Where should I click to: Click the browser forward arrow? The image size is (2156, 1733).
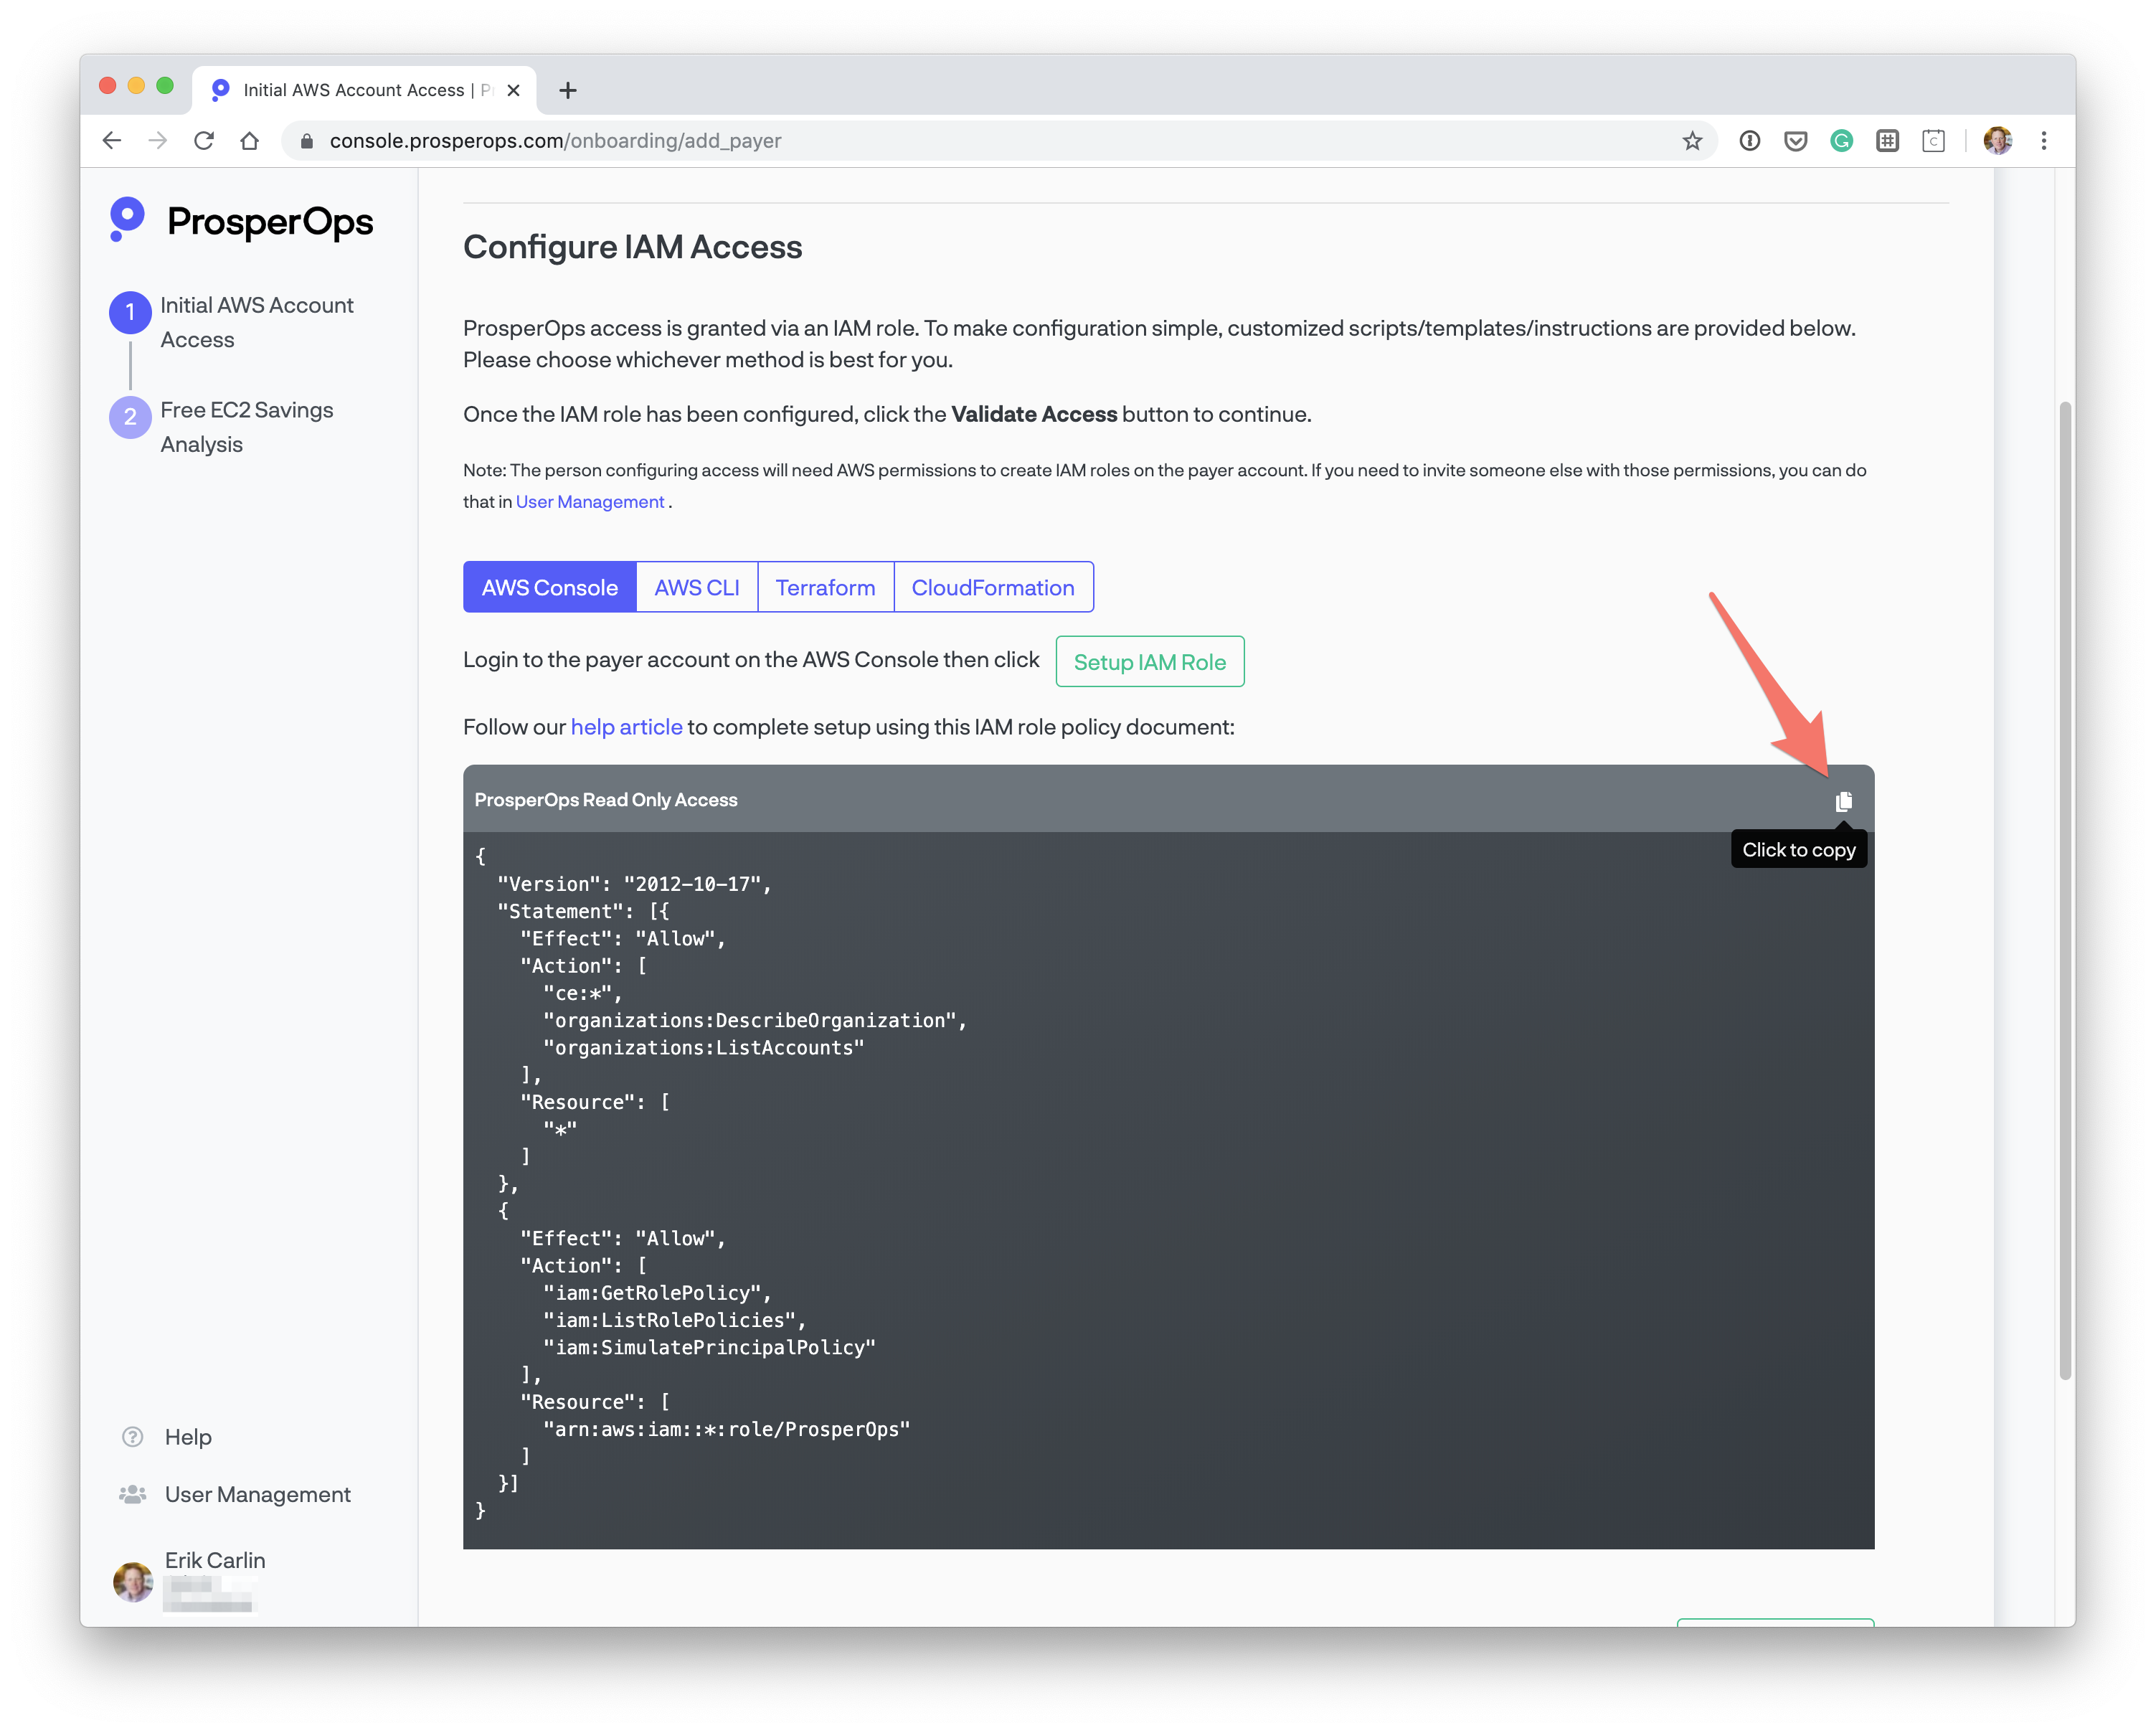tap(158, 141)
